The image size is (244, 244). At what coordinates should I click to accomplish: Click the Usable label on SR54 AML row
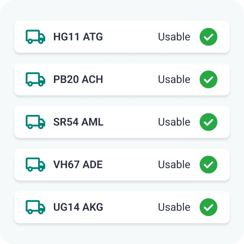pyautogui.click(x=174, y=122)
